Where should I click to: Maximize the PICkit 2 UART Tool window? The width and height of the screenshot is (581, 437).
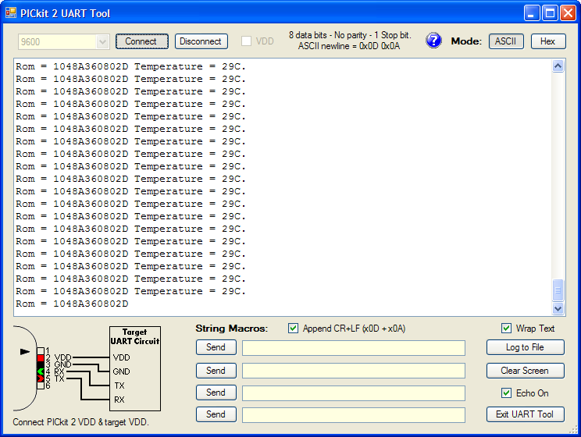550,13
